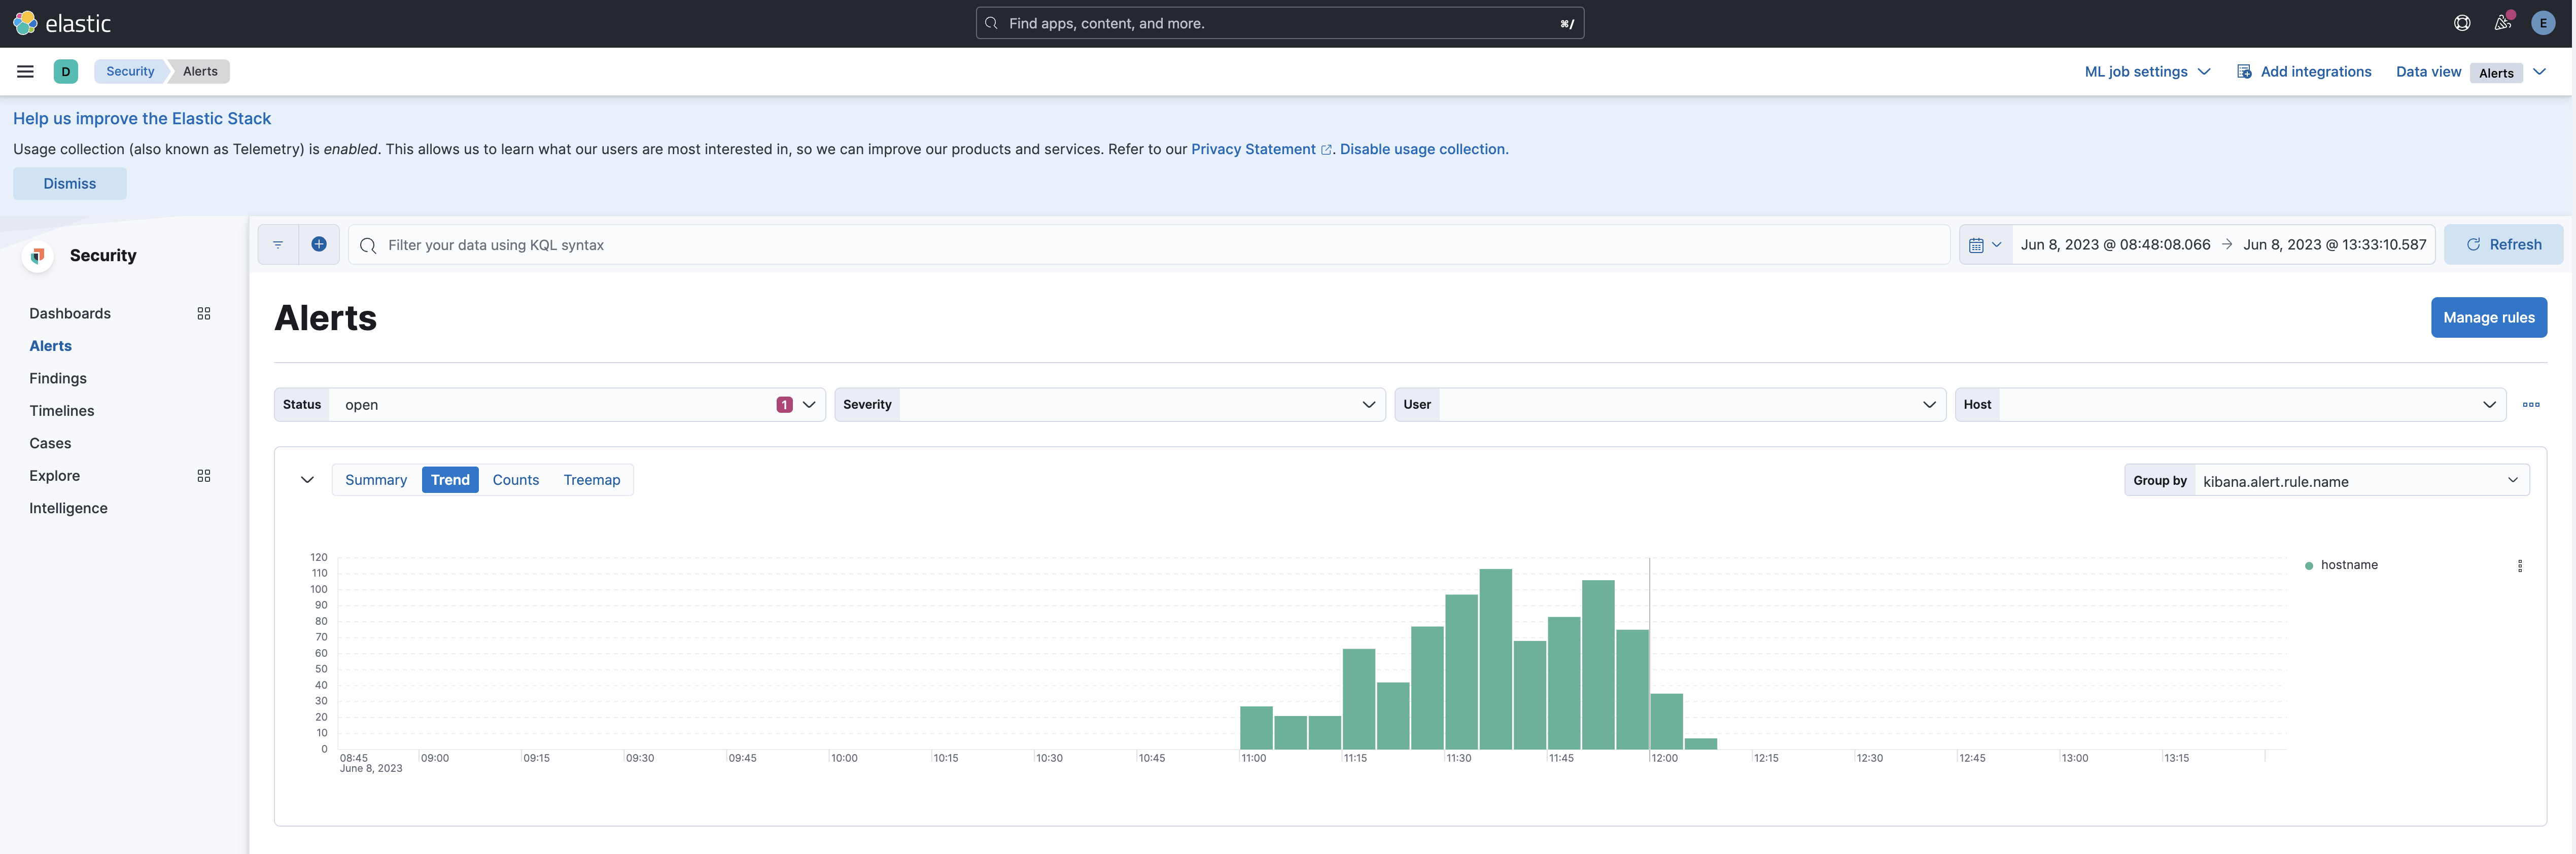Open chart legend hostname options menu
Image resolution: width=2576 pixels, height=854 pixels.
(x=2520, y=566)
